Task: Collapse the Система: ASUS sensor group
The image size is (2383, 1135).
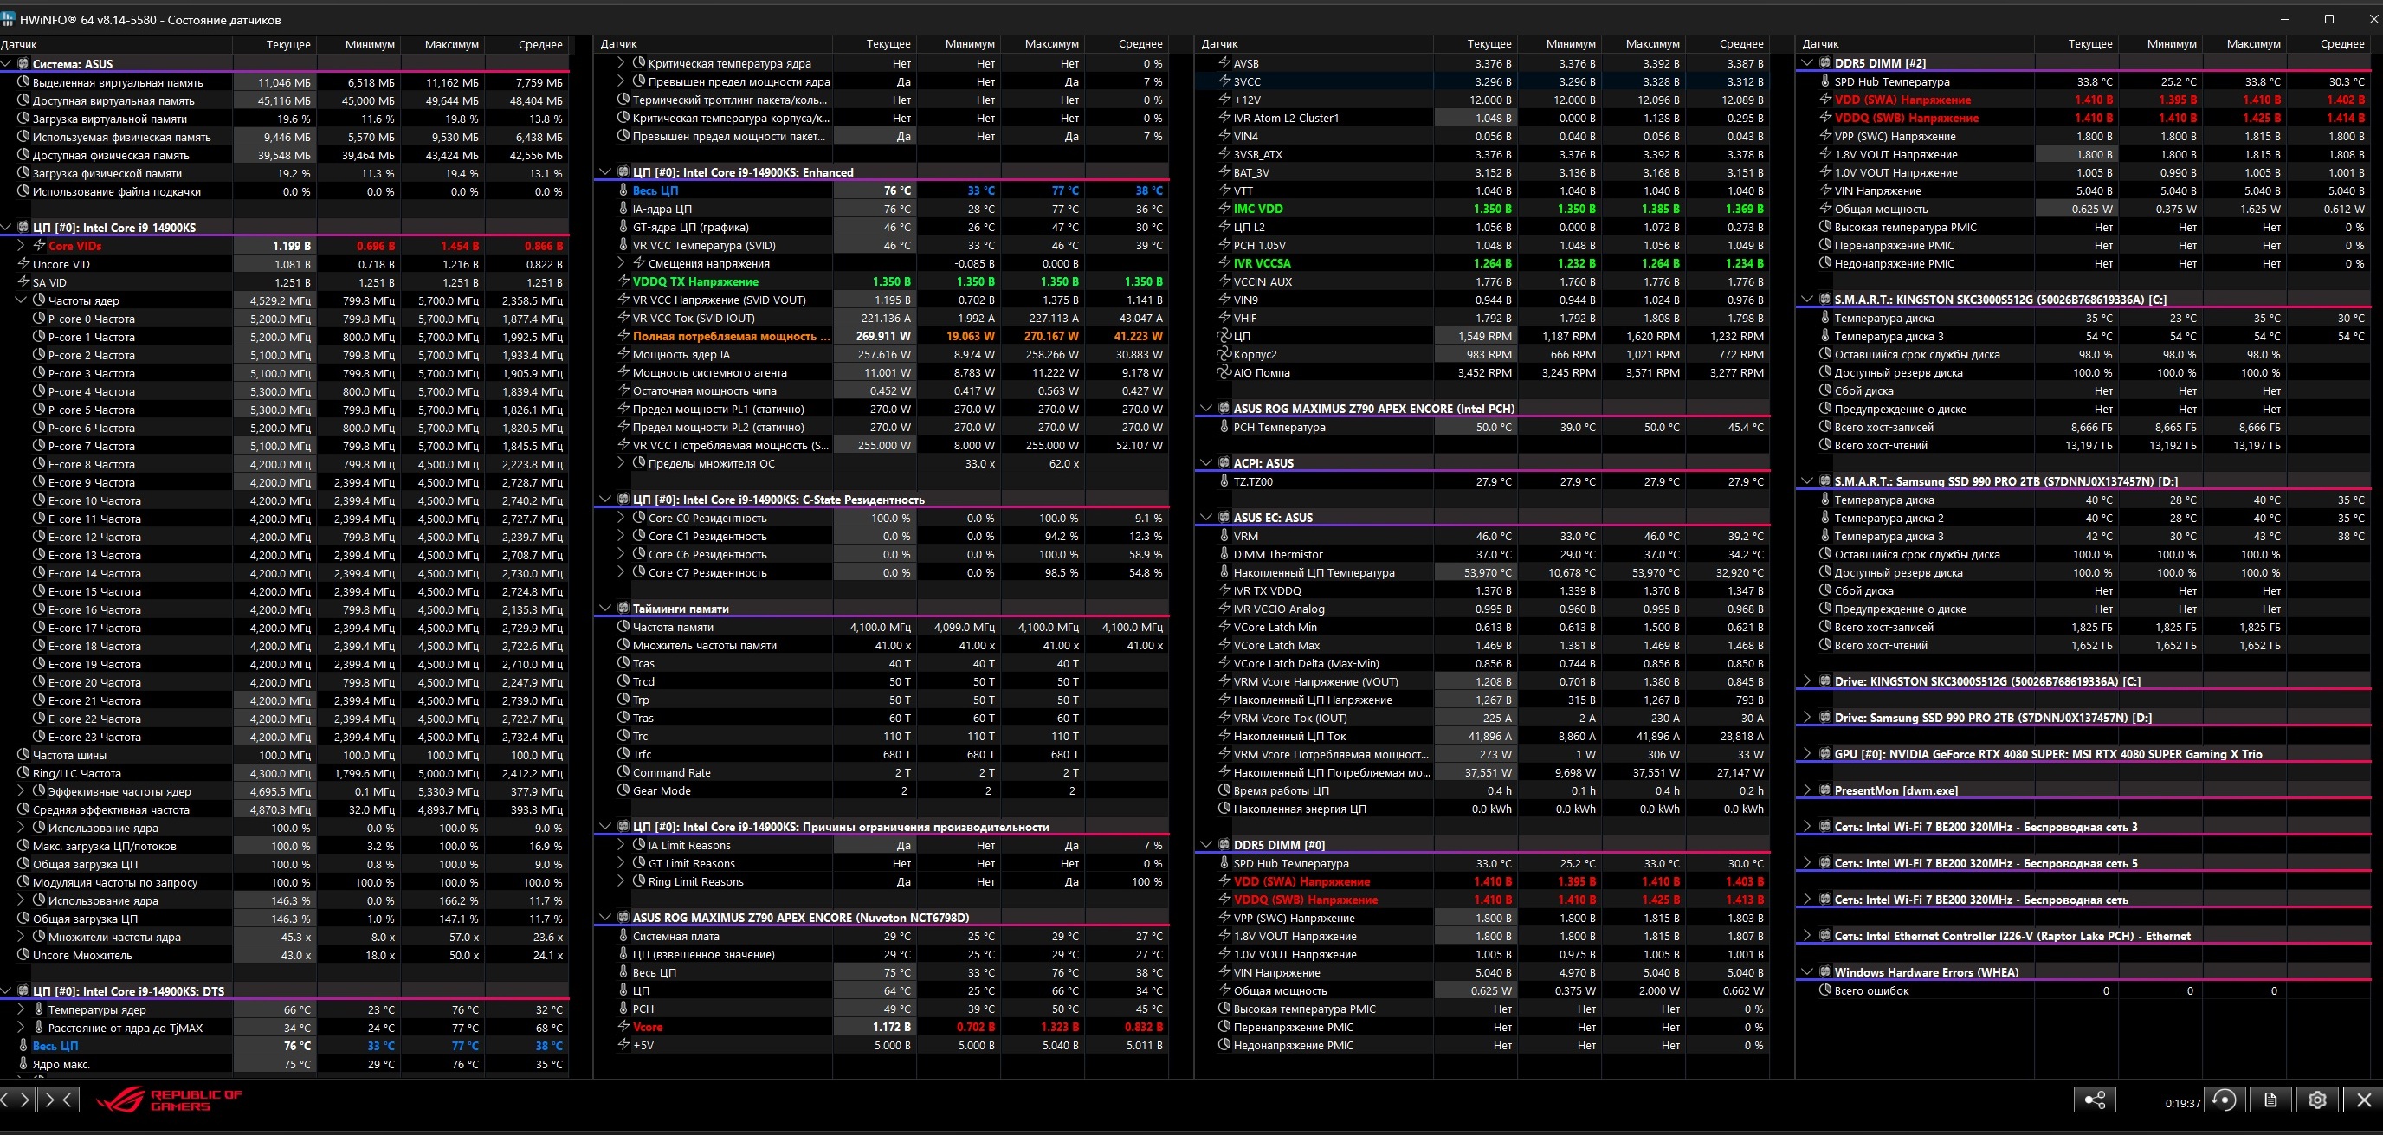Action: point(6,64)
